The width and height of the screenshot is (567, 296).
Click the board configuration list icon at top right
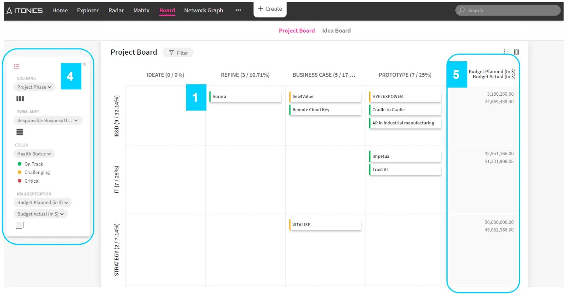(506, 52)
